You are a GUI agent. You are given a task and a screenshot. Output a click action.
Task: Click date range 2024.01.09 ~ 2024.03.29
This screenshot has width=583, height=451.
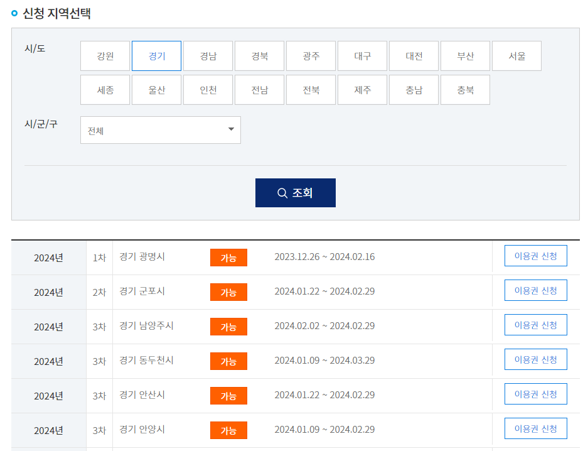pos(324,361)
